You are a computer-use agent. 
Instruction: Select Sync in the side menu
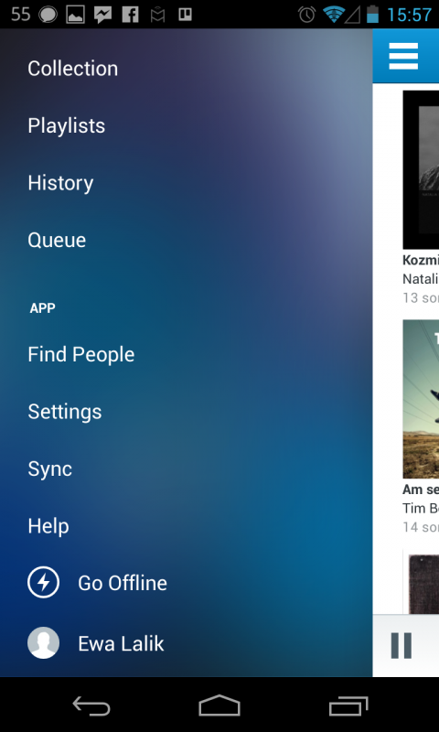point(50,469)
